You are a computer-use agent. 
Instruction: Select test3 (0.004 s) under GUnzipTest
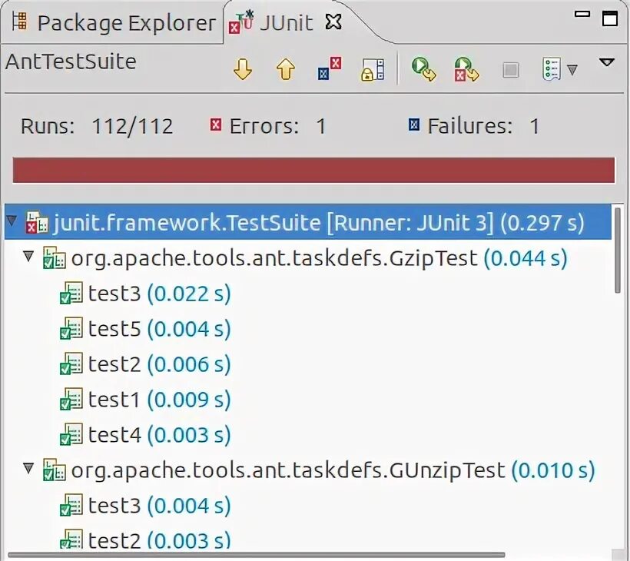(308, 505)
